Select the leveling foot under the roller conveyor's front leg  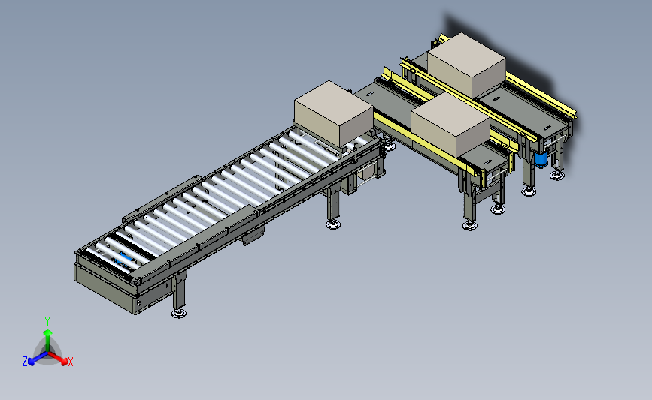pyautogui.click(x=179, y=313)
